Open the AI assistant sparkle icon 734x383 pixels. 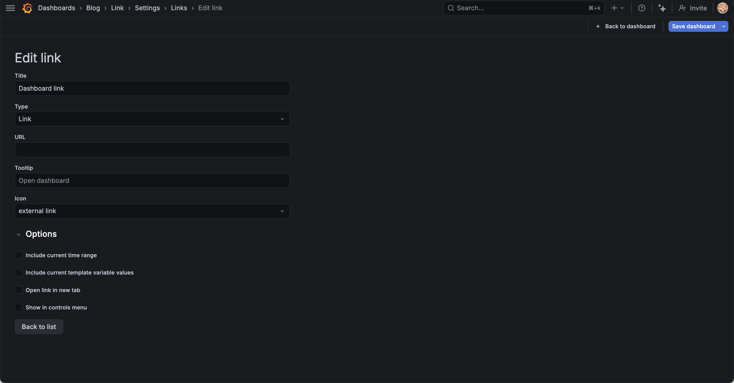point(662,8)
